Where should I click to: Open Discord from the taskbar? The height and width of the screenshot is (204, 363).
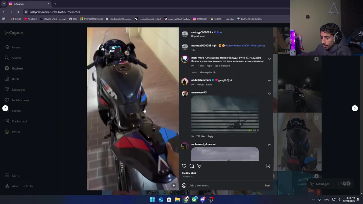point(202,199)
